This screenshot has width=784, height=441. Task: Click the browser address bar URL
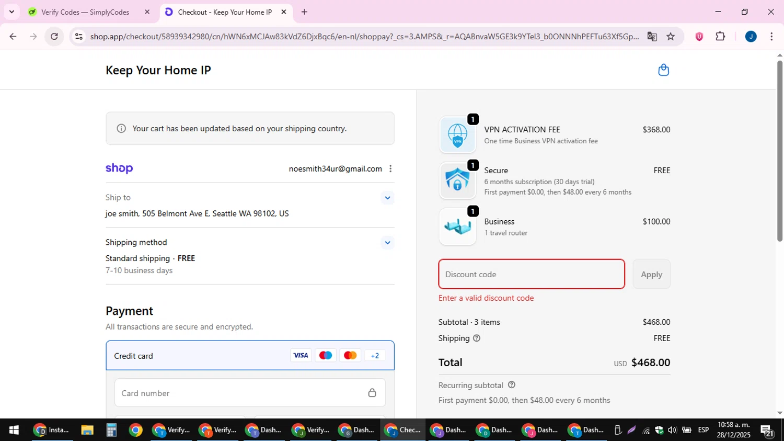364,37
